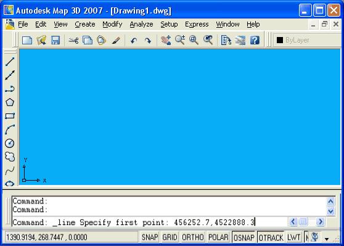Toggle GRID display in status bar
This screenshot has width=344, height=246.
(x=170, y=237)
